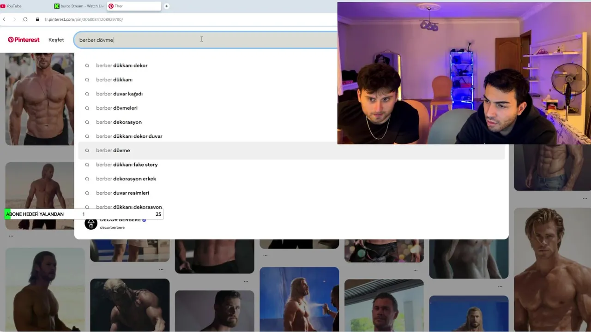The height and width of the screenshot is (332, 591).
Task: Click the Pinterest logo
Action: click(24, 40)
